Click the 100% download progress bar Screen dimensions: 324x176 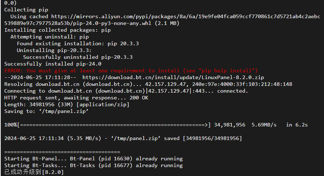click(x=107, y=125)
